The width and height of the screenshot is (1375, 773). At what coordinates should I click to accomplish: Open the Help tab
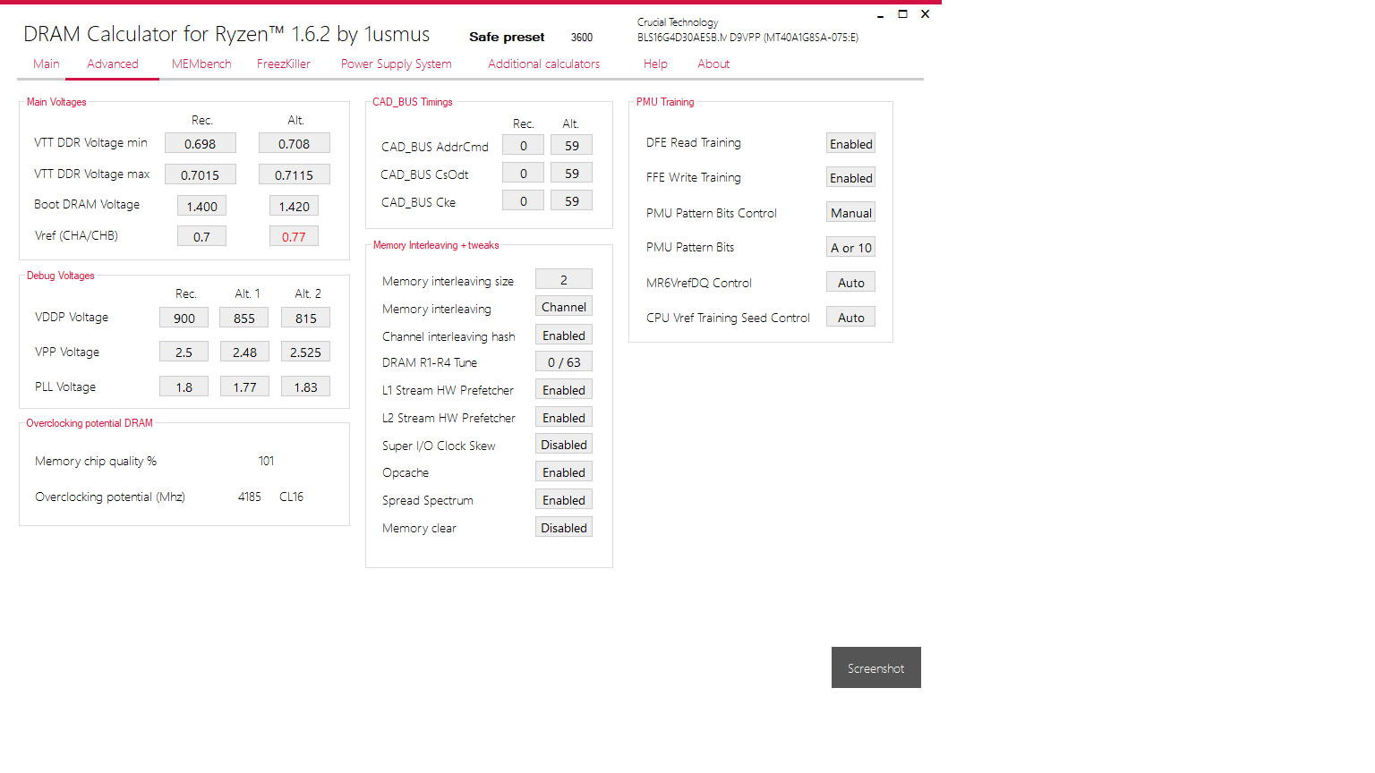(x=655, y=64)
